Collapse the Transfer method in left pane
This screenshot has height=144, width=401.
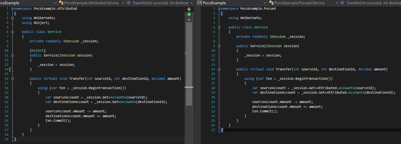click(x=12, y=79)
